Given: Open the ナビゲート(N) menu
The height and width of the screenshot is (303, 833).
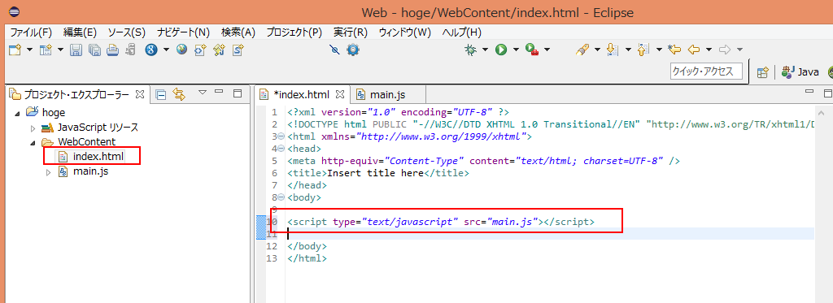Looking at the screenshot, I should click(x=183, y=32).
